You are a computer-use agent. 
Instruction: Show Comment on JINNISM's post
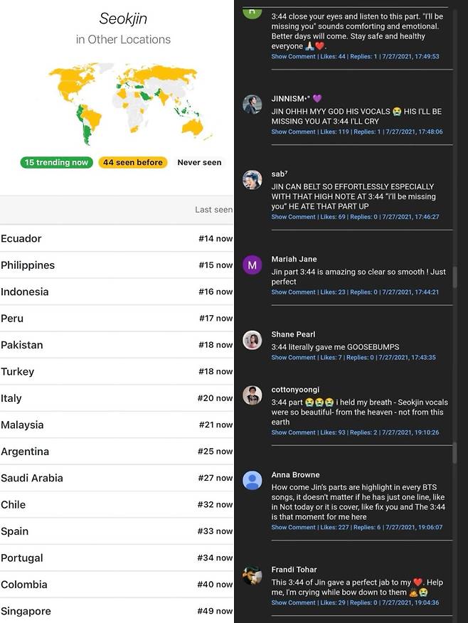pos(293,132)
